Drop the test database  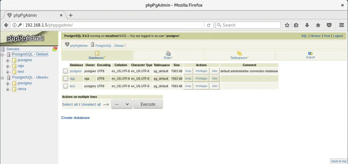coord(188,86)
